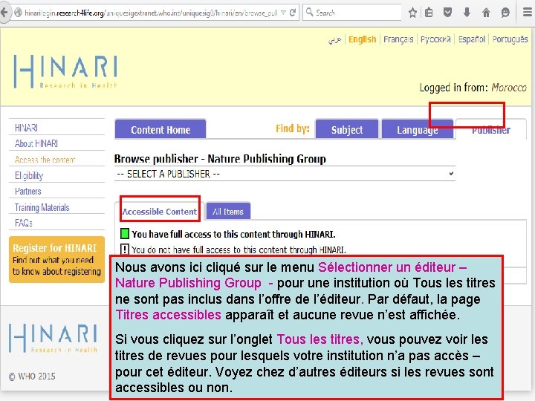Switch to the All Items tab
Viewport: 535px width, 401px height.
pos(228,212)
